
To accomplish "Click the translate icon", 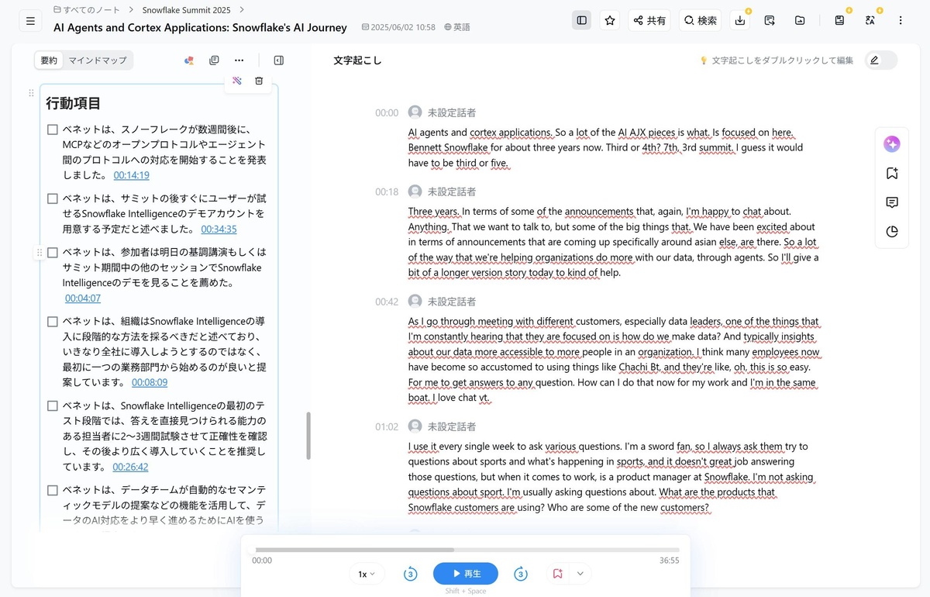I will click(x=870, y=21).
